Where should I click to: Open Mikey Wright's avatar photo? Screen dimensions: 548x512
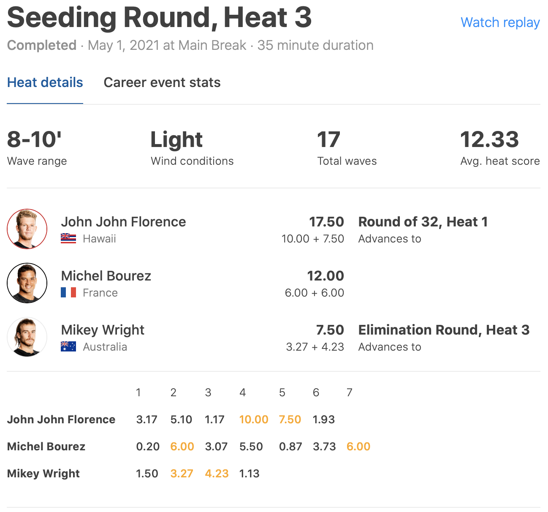[27, 337]
